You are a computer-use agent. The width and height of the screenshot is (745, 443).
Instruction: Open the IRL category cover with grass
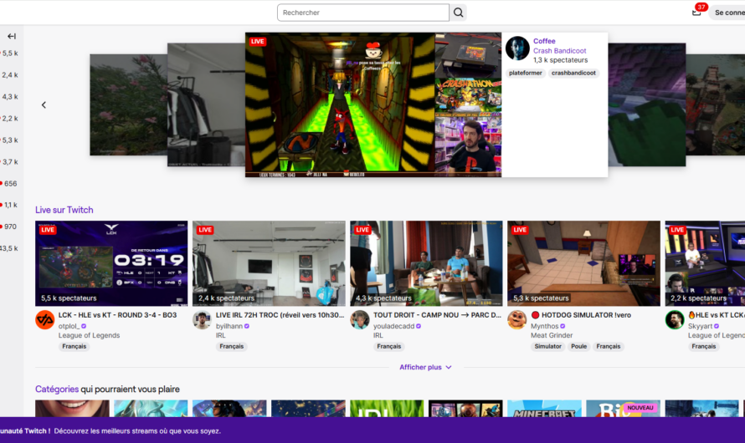(x=386, y=409)
